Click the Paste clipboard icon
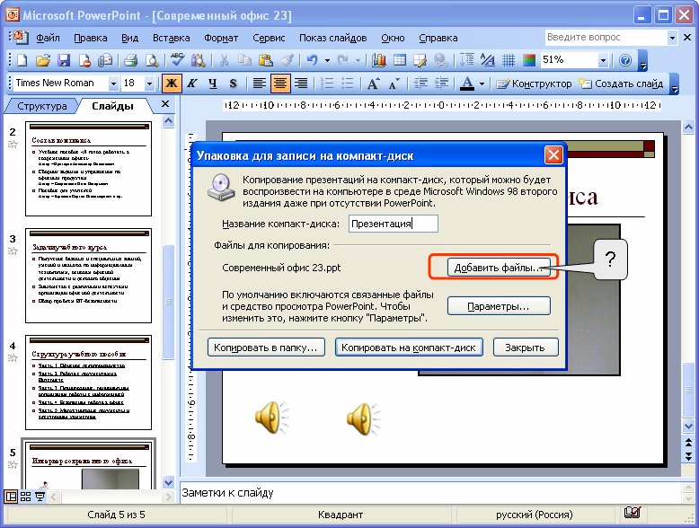 [x=266, y=60]
